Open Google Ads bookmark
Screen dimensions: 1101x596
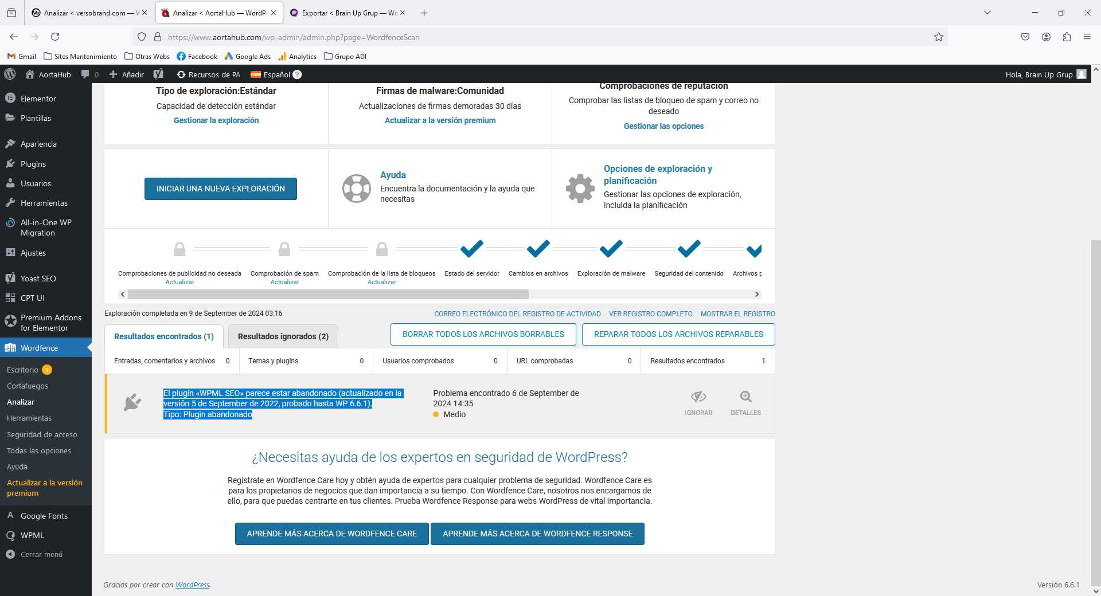tap(247, 56)
